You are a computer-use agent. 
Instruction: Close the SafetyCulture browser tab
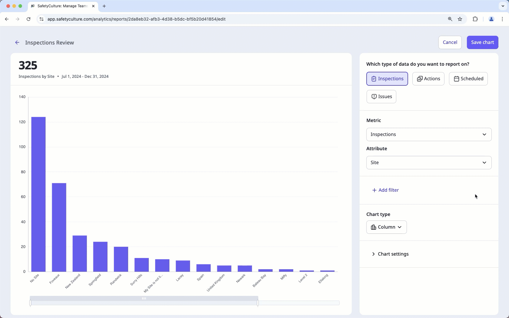[93, 6]
